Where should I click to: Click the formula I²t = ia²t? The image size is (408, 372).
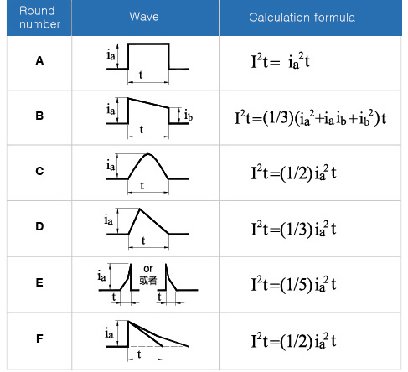280,60
